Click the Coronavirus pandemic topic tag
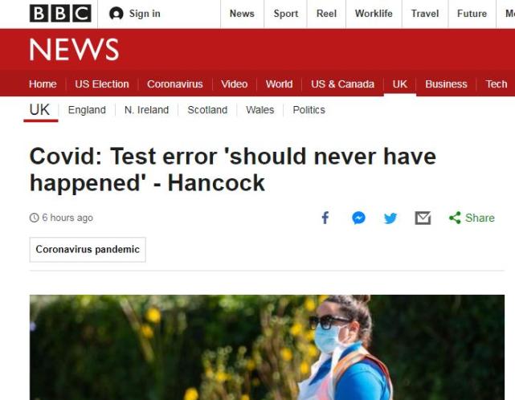The width and height of the screenshot is (515, 400). click(88, 250)
